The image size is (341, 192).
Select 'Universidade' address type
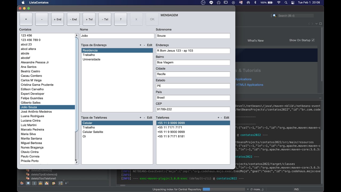pyautogui.click(x=117, y=59)
